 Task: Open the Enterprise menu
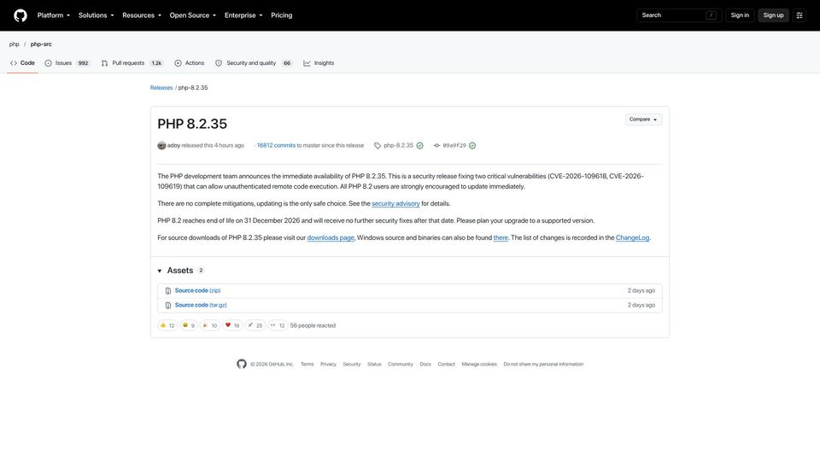tap(243, 15)
